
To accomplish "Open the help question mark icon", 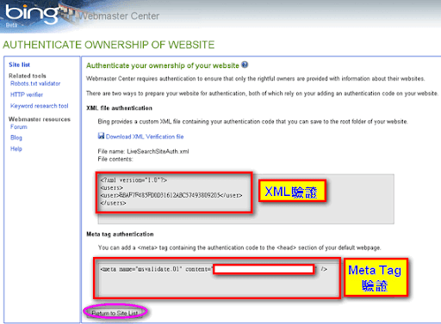I will pos(245,64).
